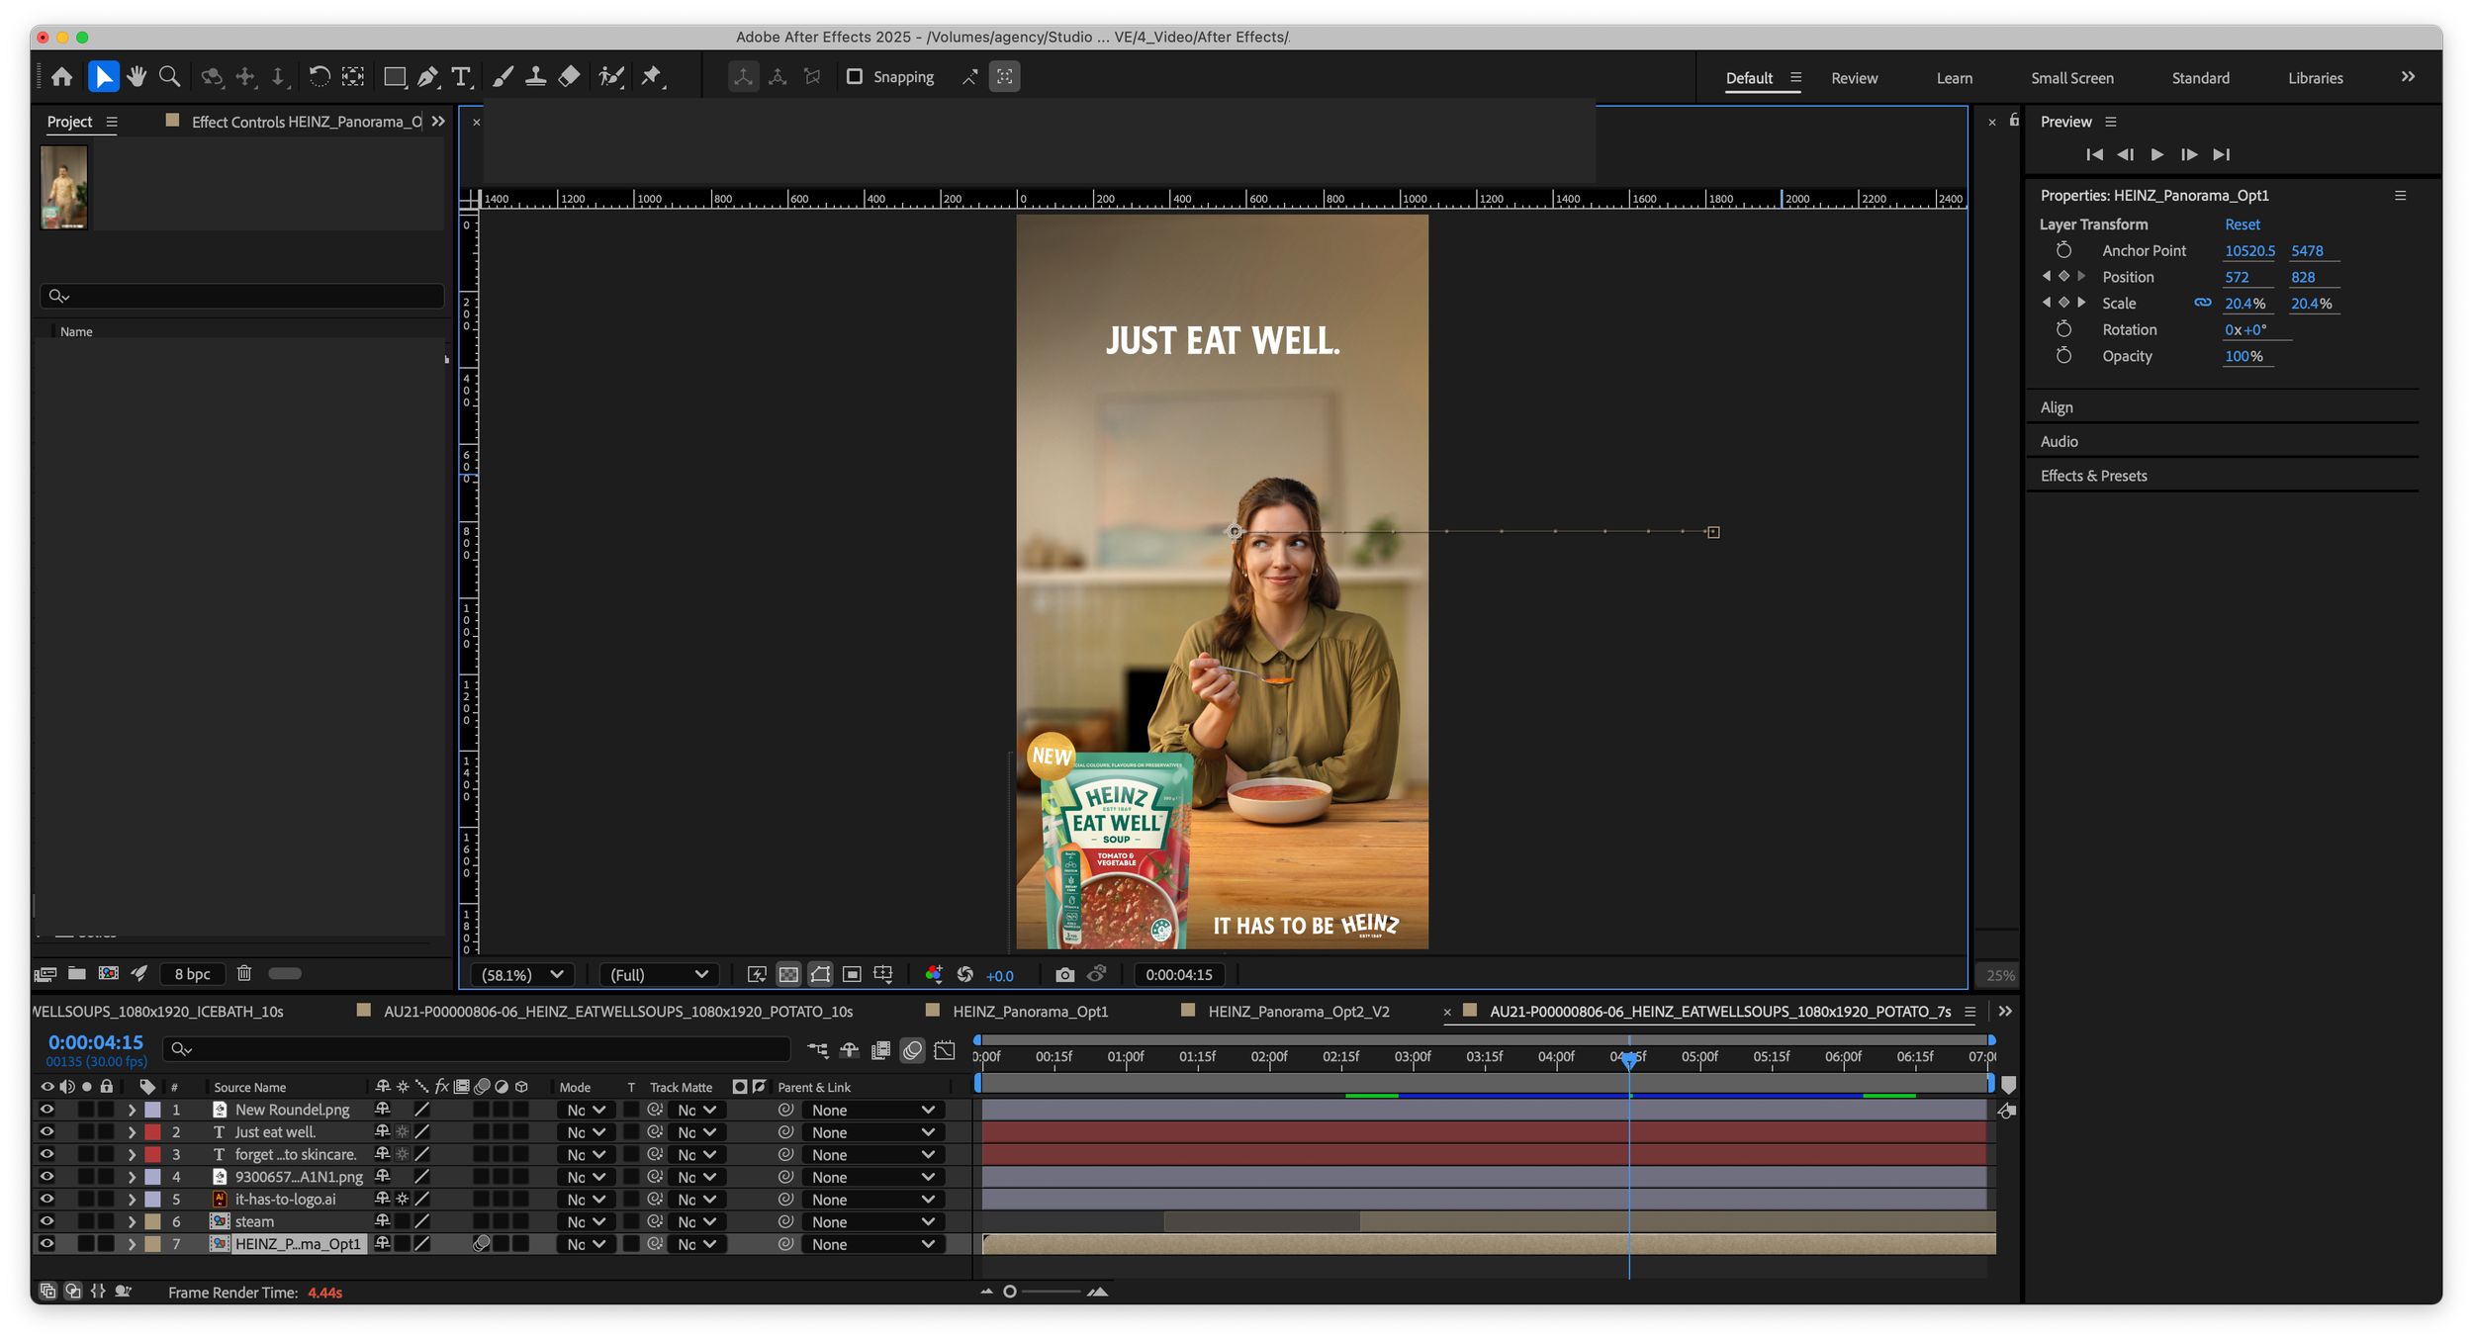Select the Rectangle shape tool

(x=394, y=76)
